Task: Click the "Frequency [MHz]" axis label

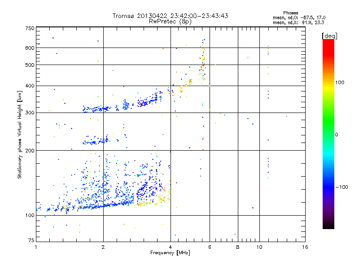Action: 170,253
